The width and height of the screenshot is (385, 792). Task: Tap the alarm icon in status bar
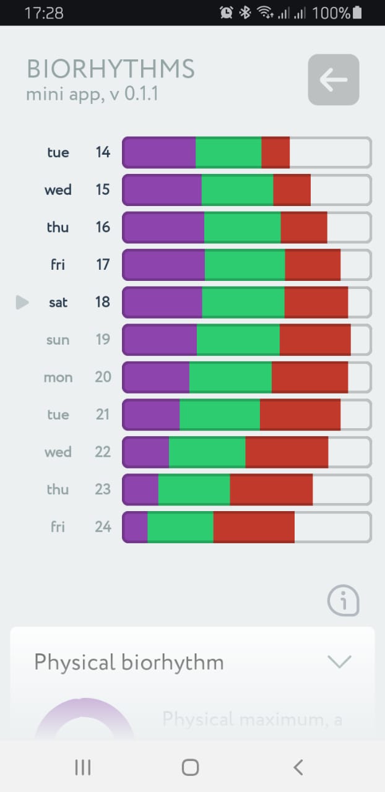pos(226,12)
